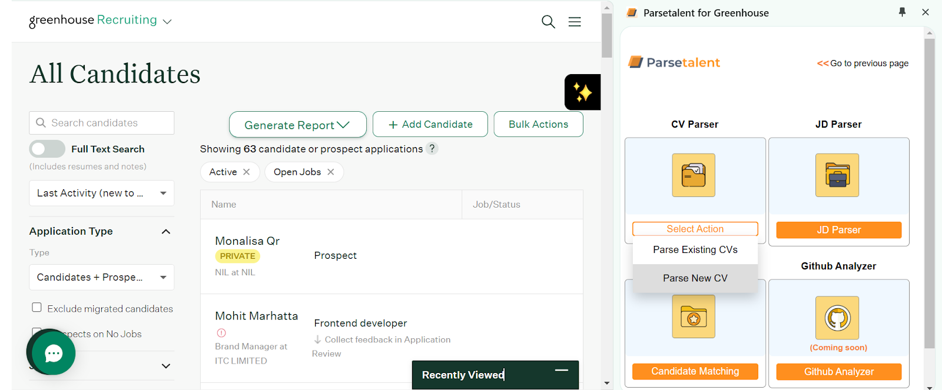Open the Generate Report dropdown

point(297,125)
